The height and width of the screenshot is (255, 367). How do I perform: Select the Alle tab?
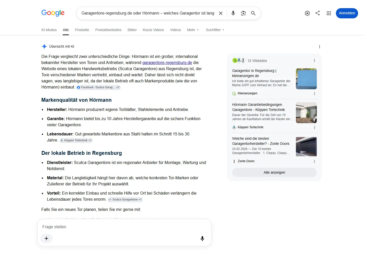click(x=66, y=30)
